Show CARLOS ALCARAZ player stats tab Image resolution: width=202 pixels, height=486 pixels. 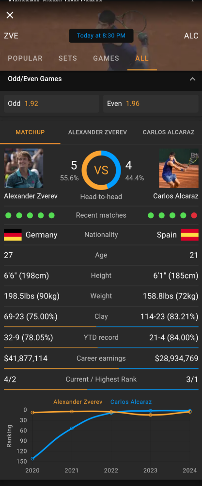[169, 132]
